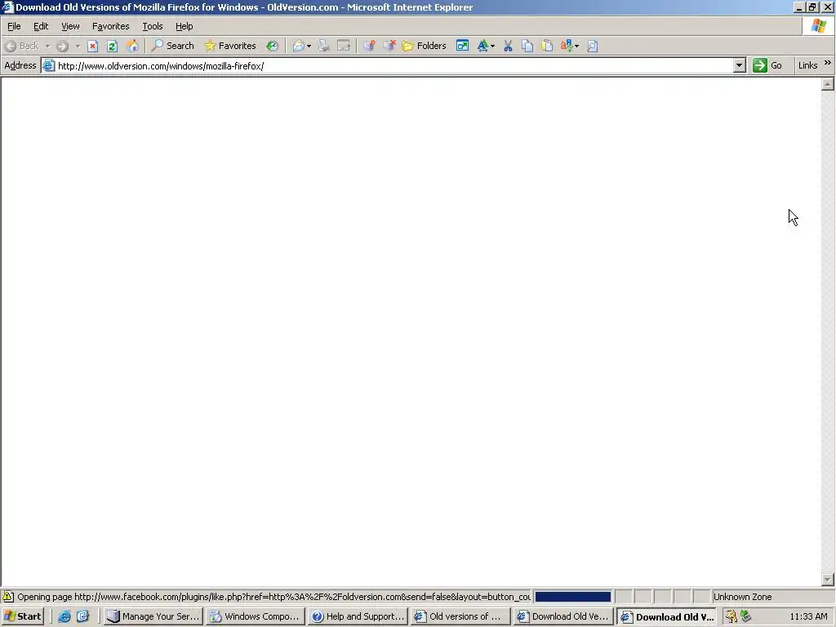Click the 11:33 AM clock
This screenshot has height=627, width=836.
pyautogui.click(x=808, y=616)
